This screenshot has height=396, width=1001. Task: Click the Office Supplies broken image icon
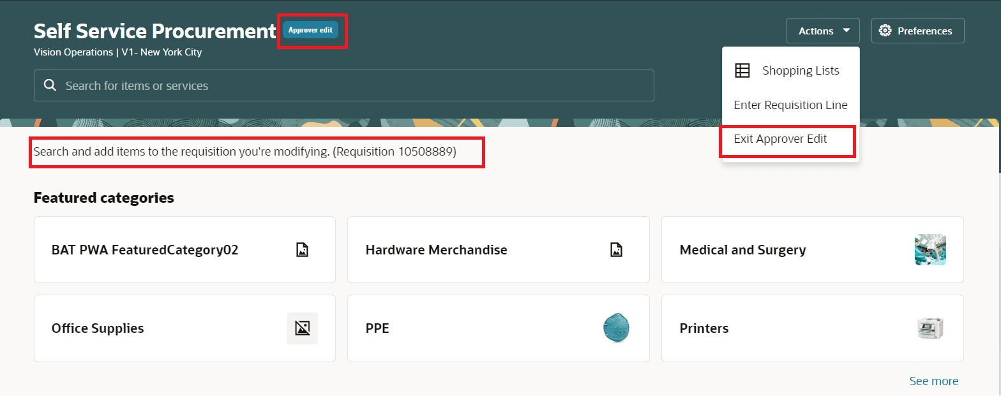[302, 328]
